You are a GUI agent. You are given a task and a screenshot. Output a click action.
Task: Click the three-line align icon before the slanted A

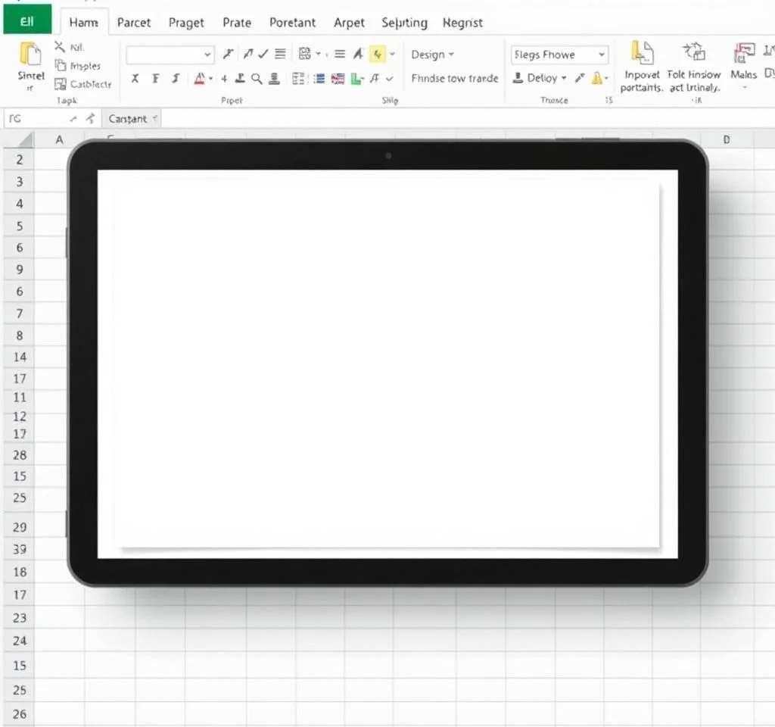[340, 54]
